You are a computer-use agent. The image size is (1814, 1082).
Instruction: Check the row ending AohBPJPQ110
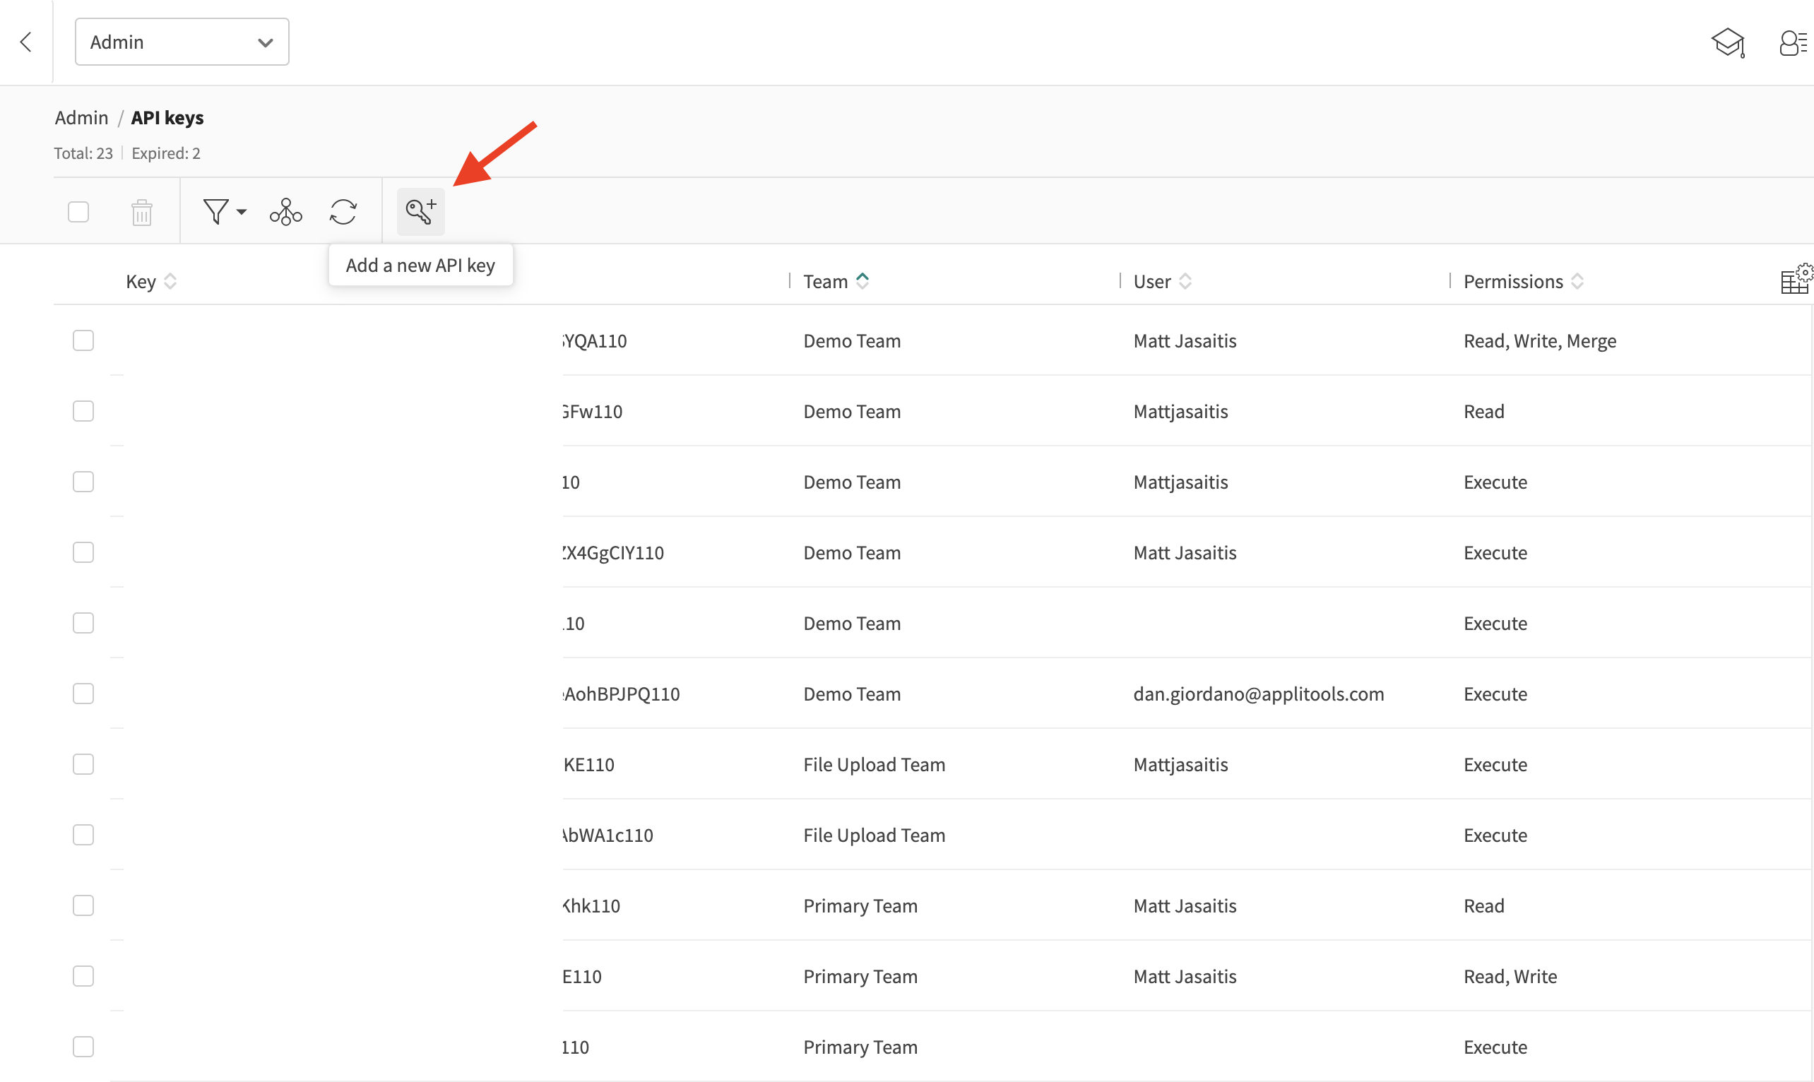click(83, 694)
